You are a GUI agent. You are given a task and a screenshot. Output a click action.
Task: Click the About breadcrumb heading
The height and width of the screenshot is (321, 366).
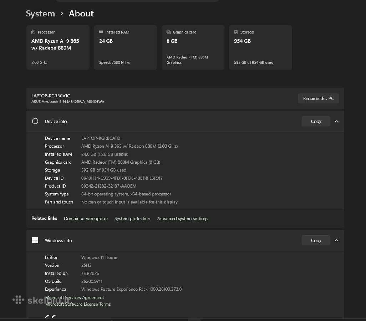tap(81, 14)
